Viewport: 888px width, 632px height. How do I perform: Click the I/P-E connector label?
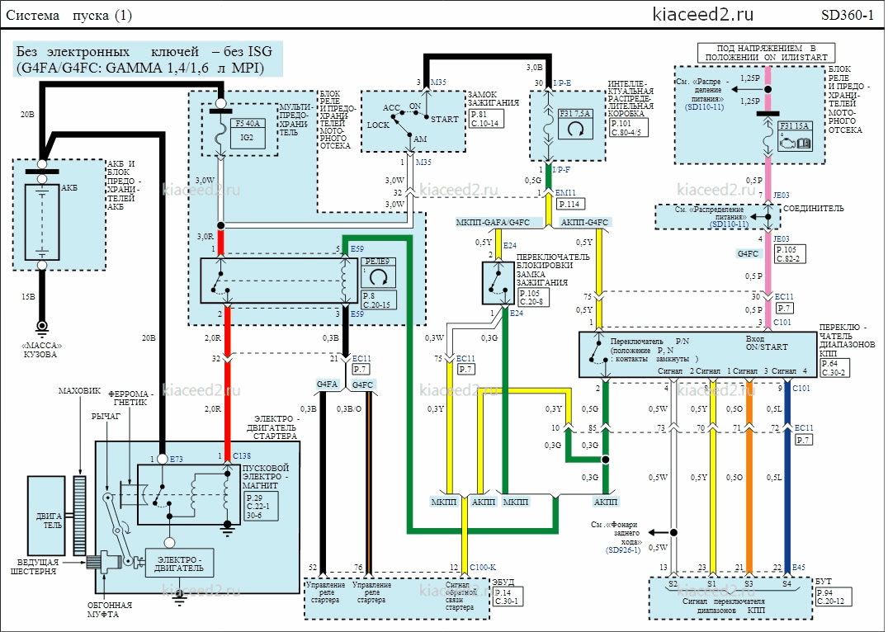pos(562,83)
